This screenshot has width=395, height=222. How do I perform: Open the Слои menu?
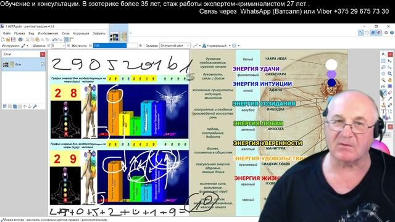point(65,33)
